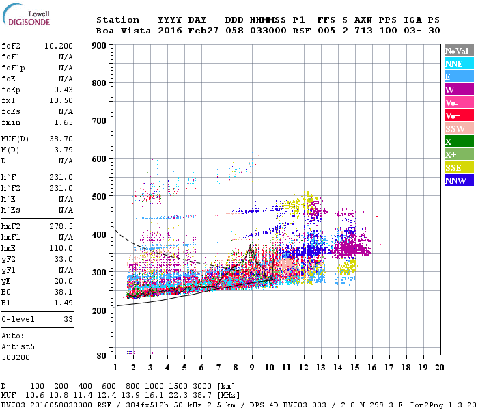The image size is (478, 410).
Task: Click the B0 value 38.1
Action: pyautogui.click(x=64, y=292)
